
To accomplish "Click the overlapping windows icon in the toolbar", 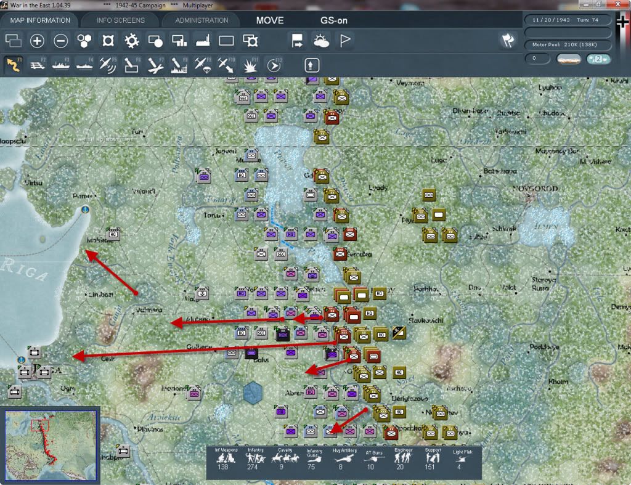I will (14, 41).
